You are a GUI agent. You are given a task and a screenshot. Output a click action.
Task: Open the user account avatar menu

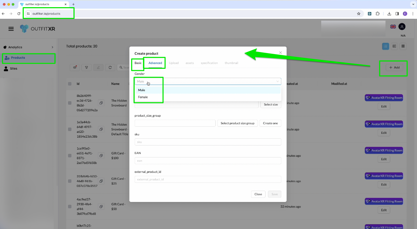(402, 26)
